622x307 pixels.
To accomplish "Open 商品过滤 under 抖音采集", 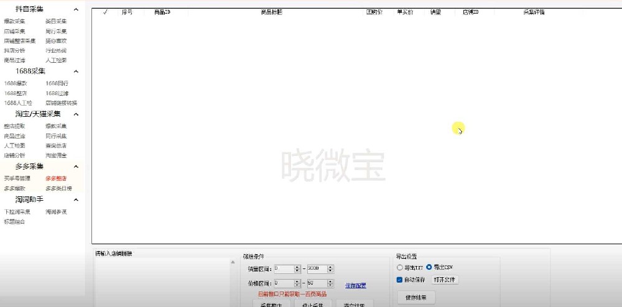I will 15,61.
